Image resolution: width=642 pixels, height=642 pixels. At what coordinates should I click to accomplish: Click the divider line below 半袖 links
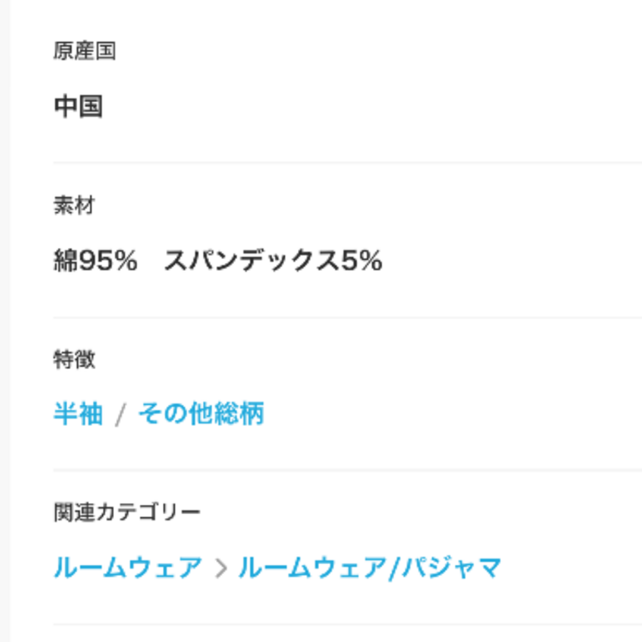coord(348,470)
